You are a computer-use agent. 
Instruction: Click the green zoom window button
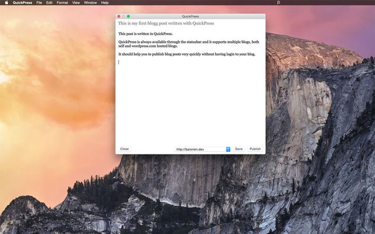click(x=128, y=16)
